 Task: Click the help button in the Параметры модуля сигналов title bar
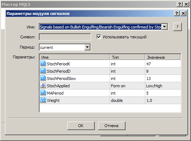177,13
